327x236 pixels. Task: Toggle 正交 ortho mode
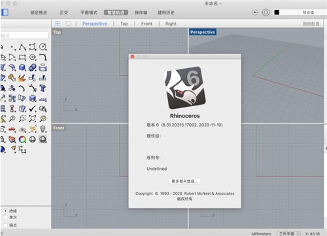64,12
